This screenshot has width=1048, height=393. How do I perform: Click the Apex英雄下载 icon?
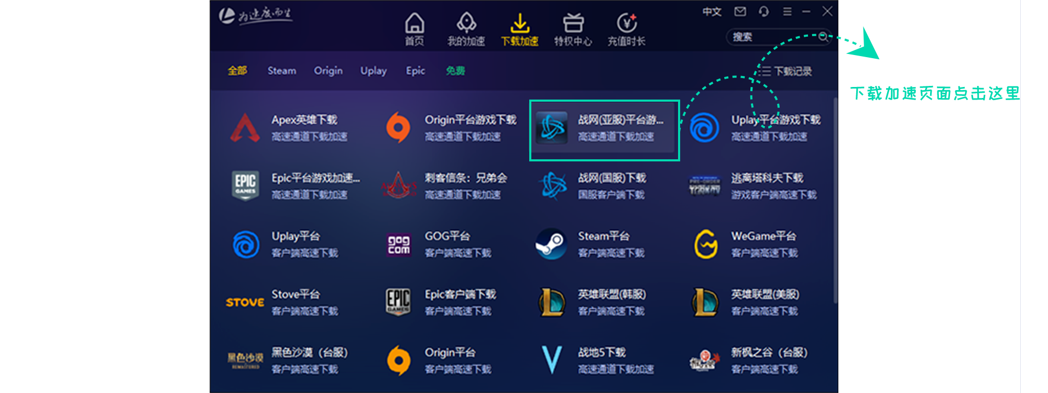pos(245,128)
